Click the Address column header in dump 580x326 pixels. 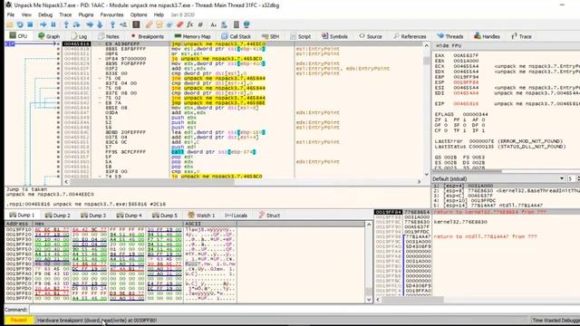pyautogui.click(x=18, y=224)
